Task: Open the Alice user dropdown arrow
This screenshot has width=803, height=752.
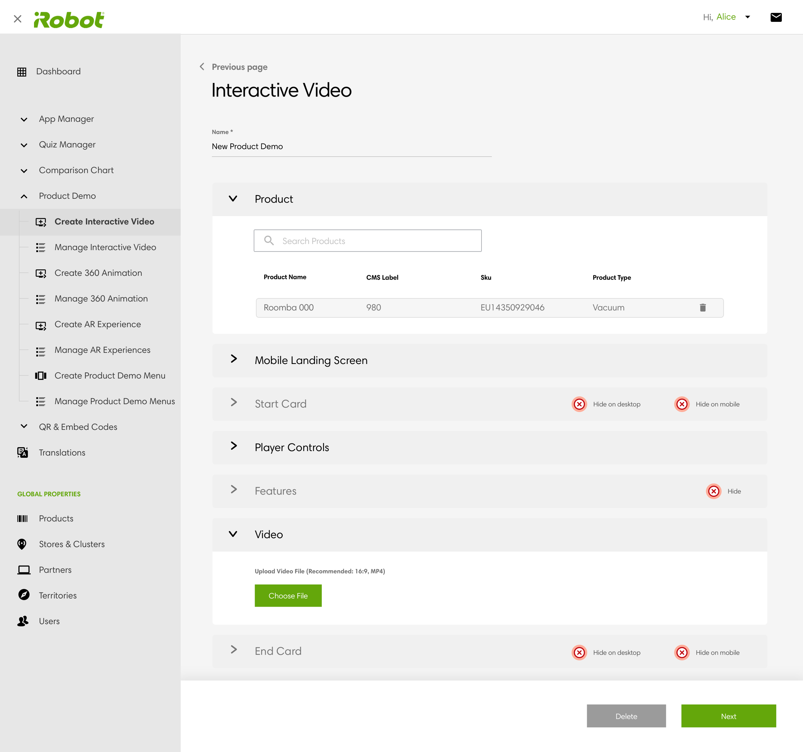Action: [747, 17]
